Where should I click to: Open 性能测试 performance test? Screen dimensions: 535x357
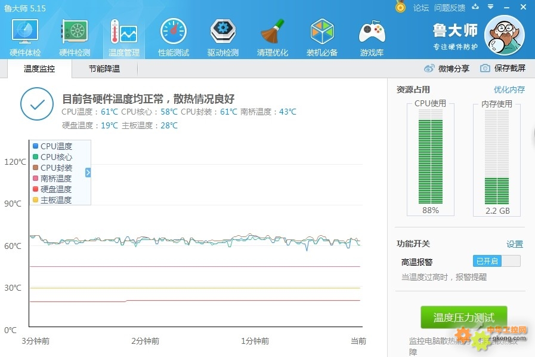[x=174, y=37]
